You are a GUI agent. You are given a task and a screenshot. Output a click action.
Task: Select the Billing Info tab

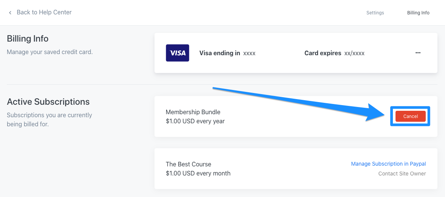418,13
